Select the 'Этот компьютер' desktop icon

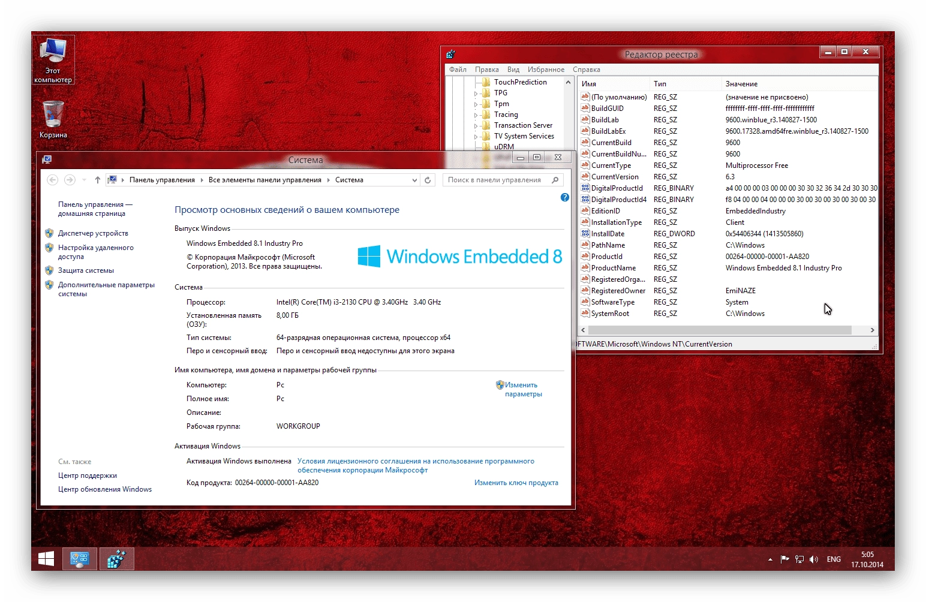click(x=53, y=60)
